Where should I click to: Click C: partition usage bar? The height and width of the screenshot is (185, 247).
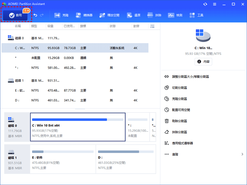coord(78,120)
